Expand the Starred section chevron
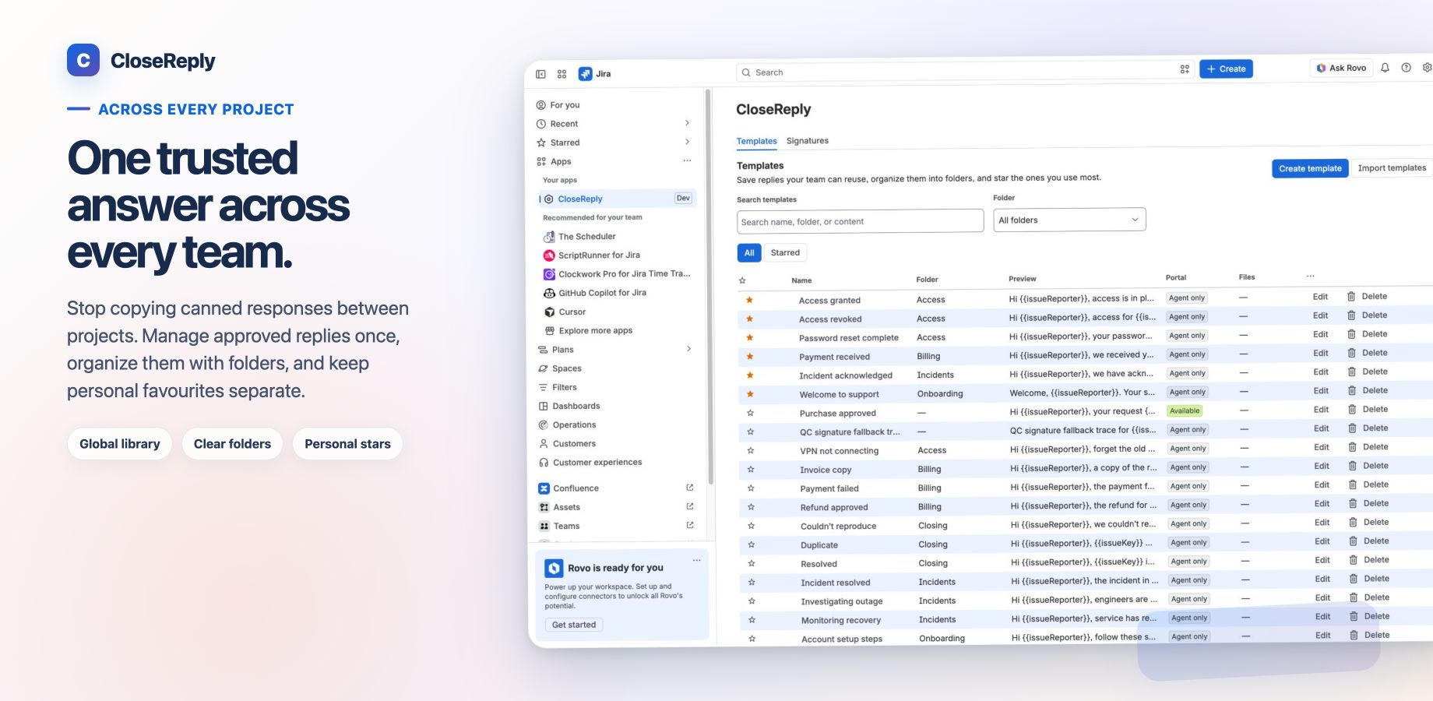 [x=687, y=142]
